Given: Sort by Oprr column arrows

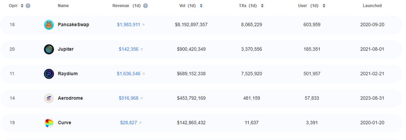Looking at the screenshot, I should click(x=22, y=6).
